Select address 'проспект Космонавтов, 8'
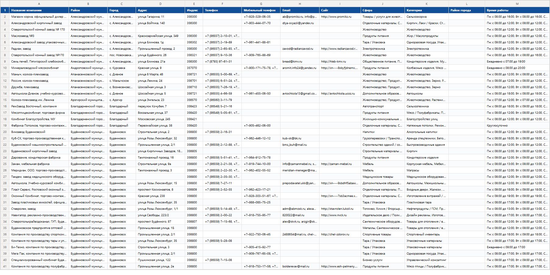Screen dimensions: 550x275 point(160,190)
